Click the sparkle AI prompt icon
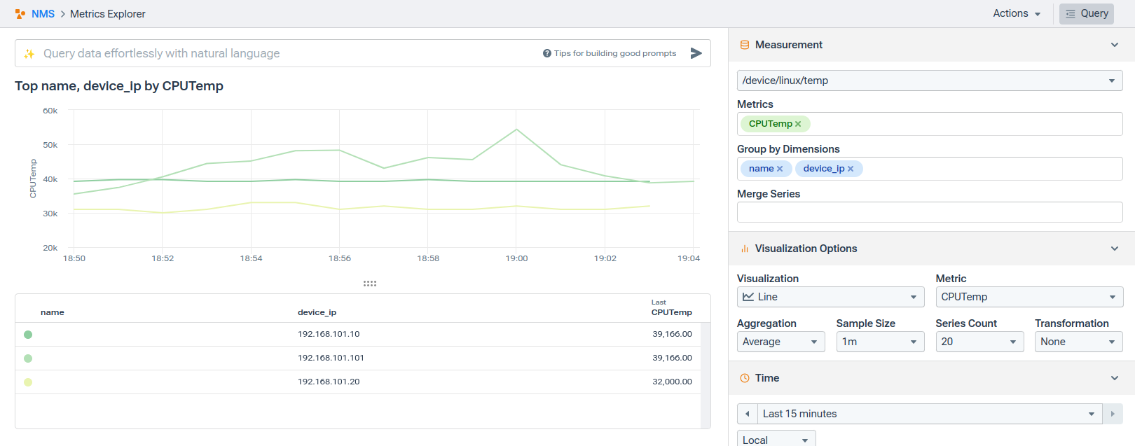Screen dimensions: 1135x446 [29, 54]
